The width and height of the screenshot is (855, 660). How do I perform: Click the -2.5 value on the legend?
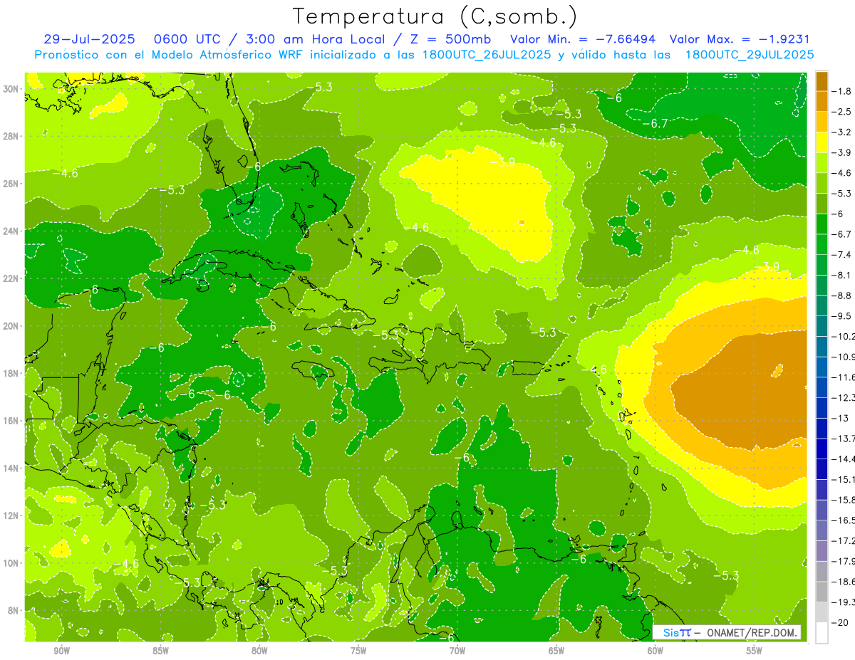(x=841, y=112)
